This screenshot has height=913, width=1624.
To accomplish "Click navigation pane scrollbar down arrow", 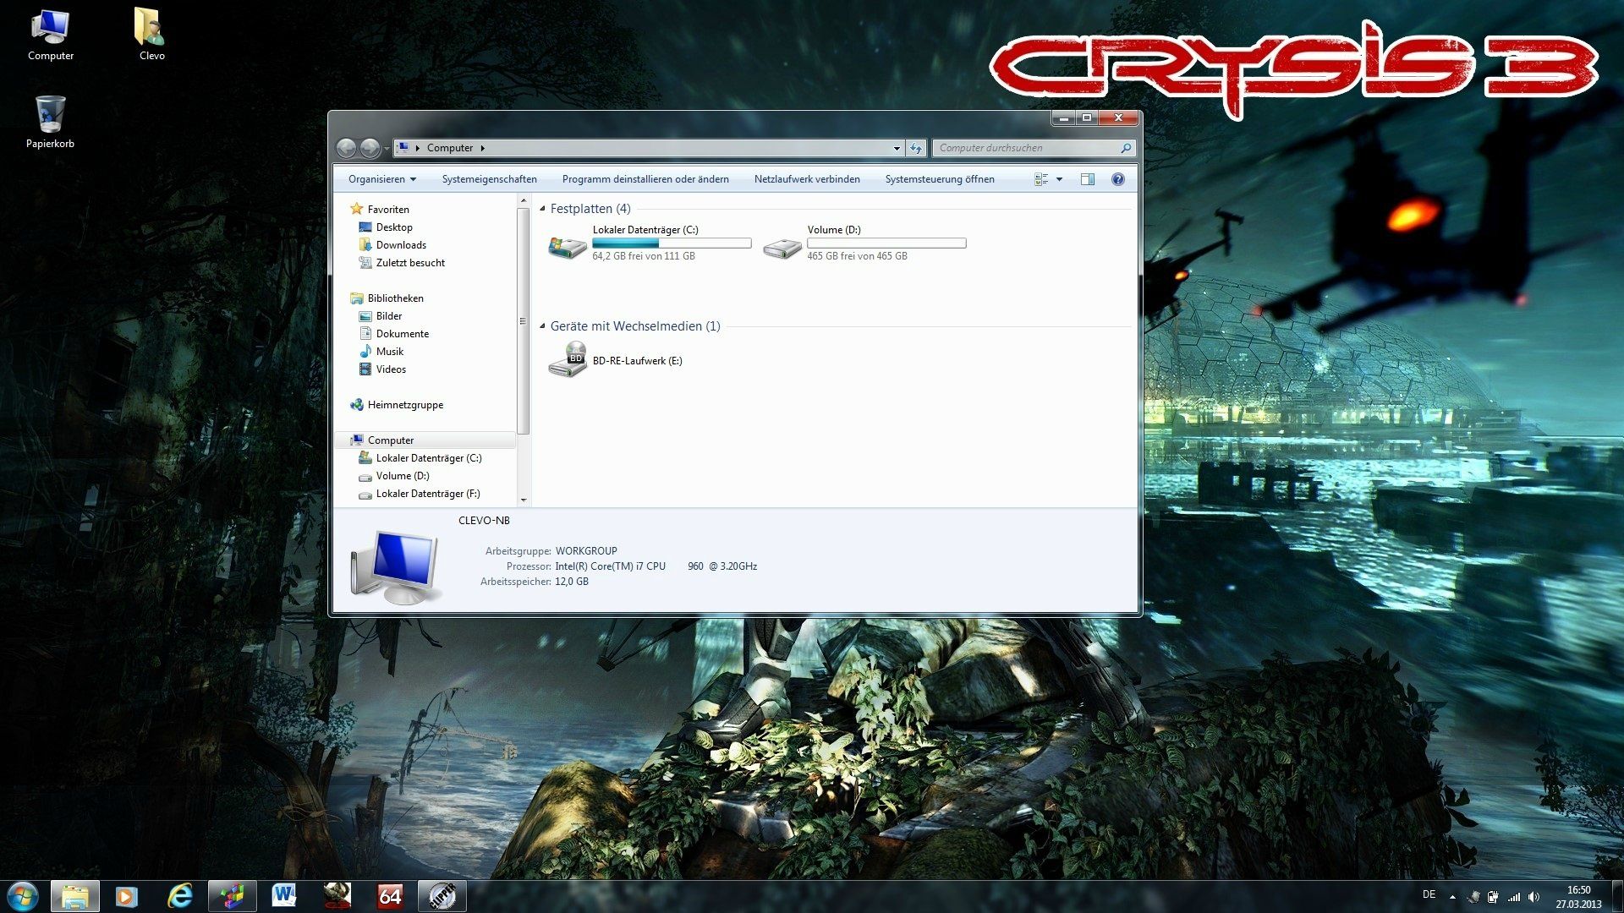I will tap(524, 500).
